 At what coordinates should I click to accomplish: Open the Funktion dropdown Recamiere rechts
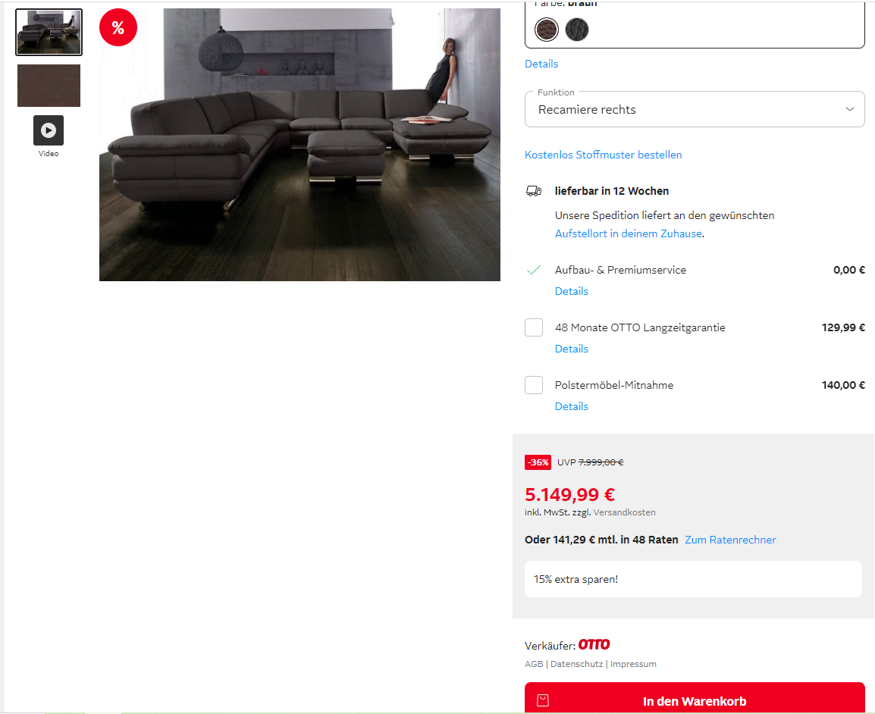695,109
